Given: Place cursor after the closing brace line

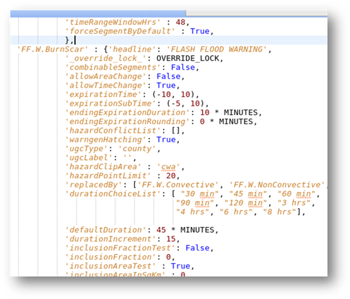Looking at the screenshot, I should 75,40.
